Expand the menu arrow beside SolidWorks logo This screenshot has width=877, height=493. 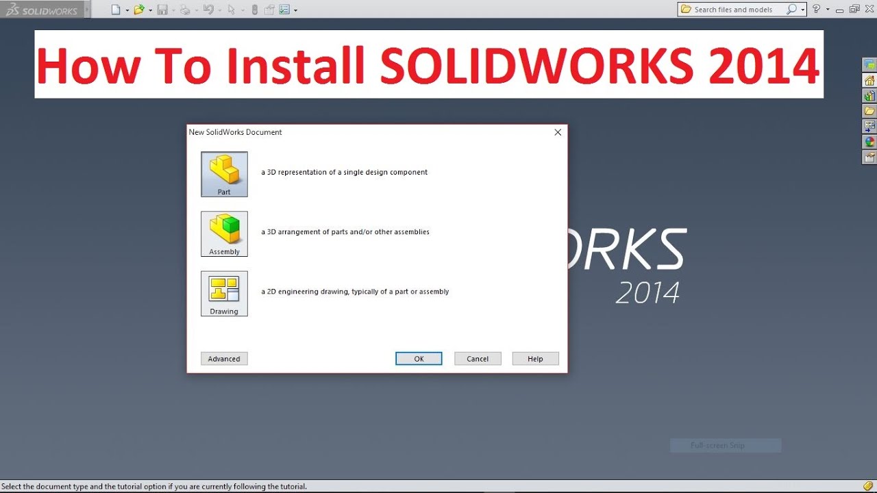click(x=88, y=10)
